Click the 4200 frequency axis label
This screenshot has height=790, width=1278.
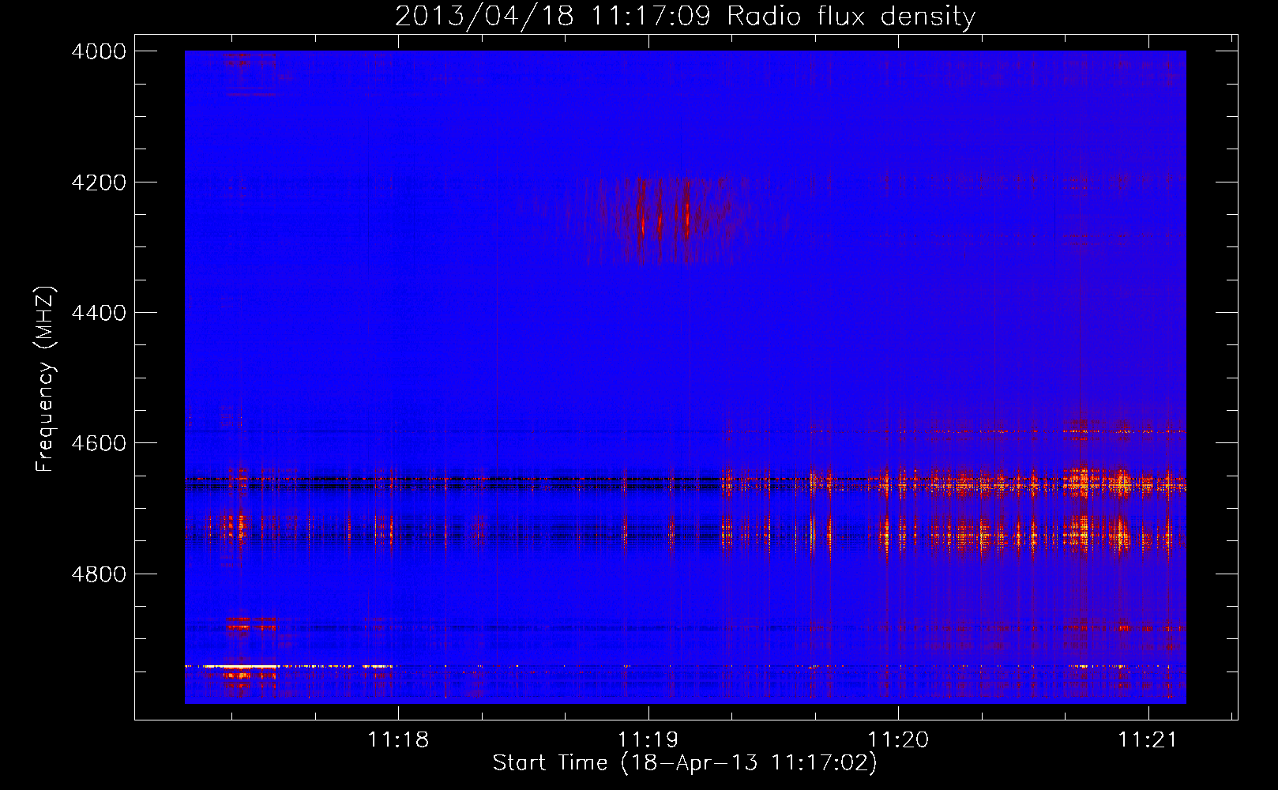99,182
